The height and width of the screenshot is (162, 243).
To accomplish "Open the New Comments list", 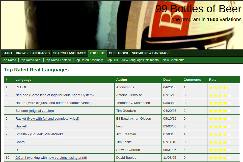I will (x=173, y=60).
